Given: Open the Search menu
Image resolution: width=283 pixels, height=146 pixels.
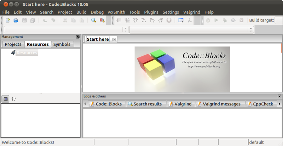Looking at the screenshot, I should (x=47, y=12).
